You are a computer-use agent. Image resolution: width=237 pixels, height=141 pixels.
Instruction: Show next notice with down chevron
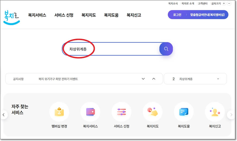[x=143, y=79]
